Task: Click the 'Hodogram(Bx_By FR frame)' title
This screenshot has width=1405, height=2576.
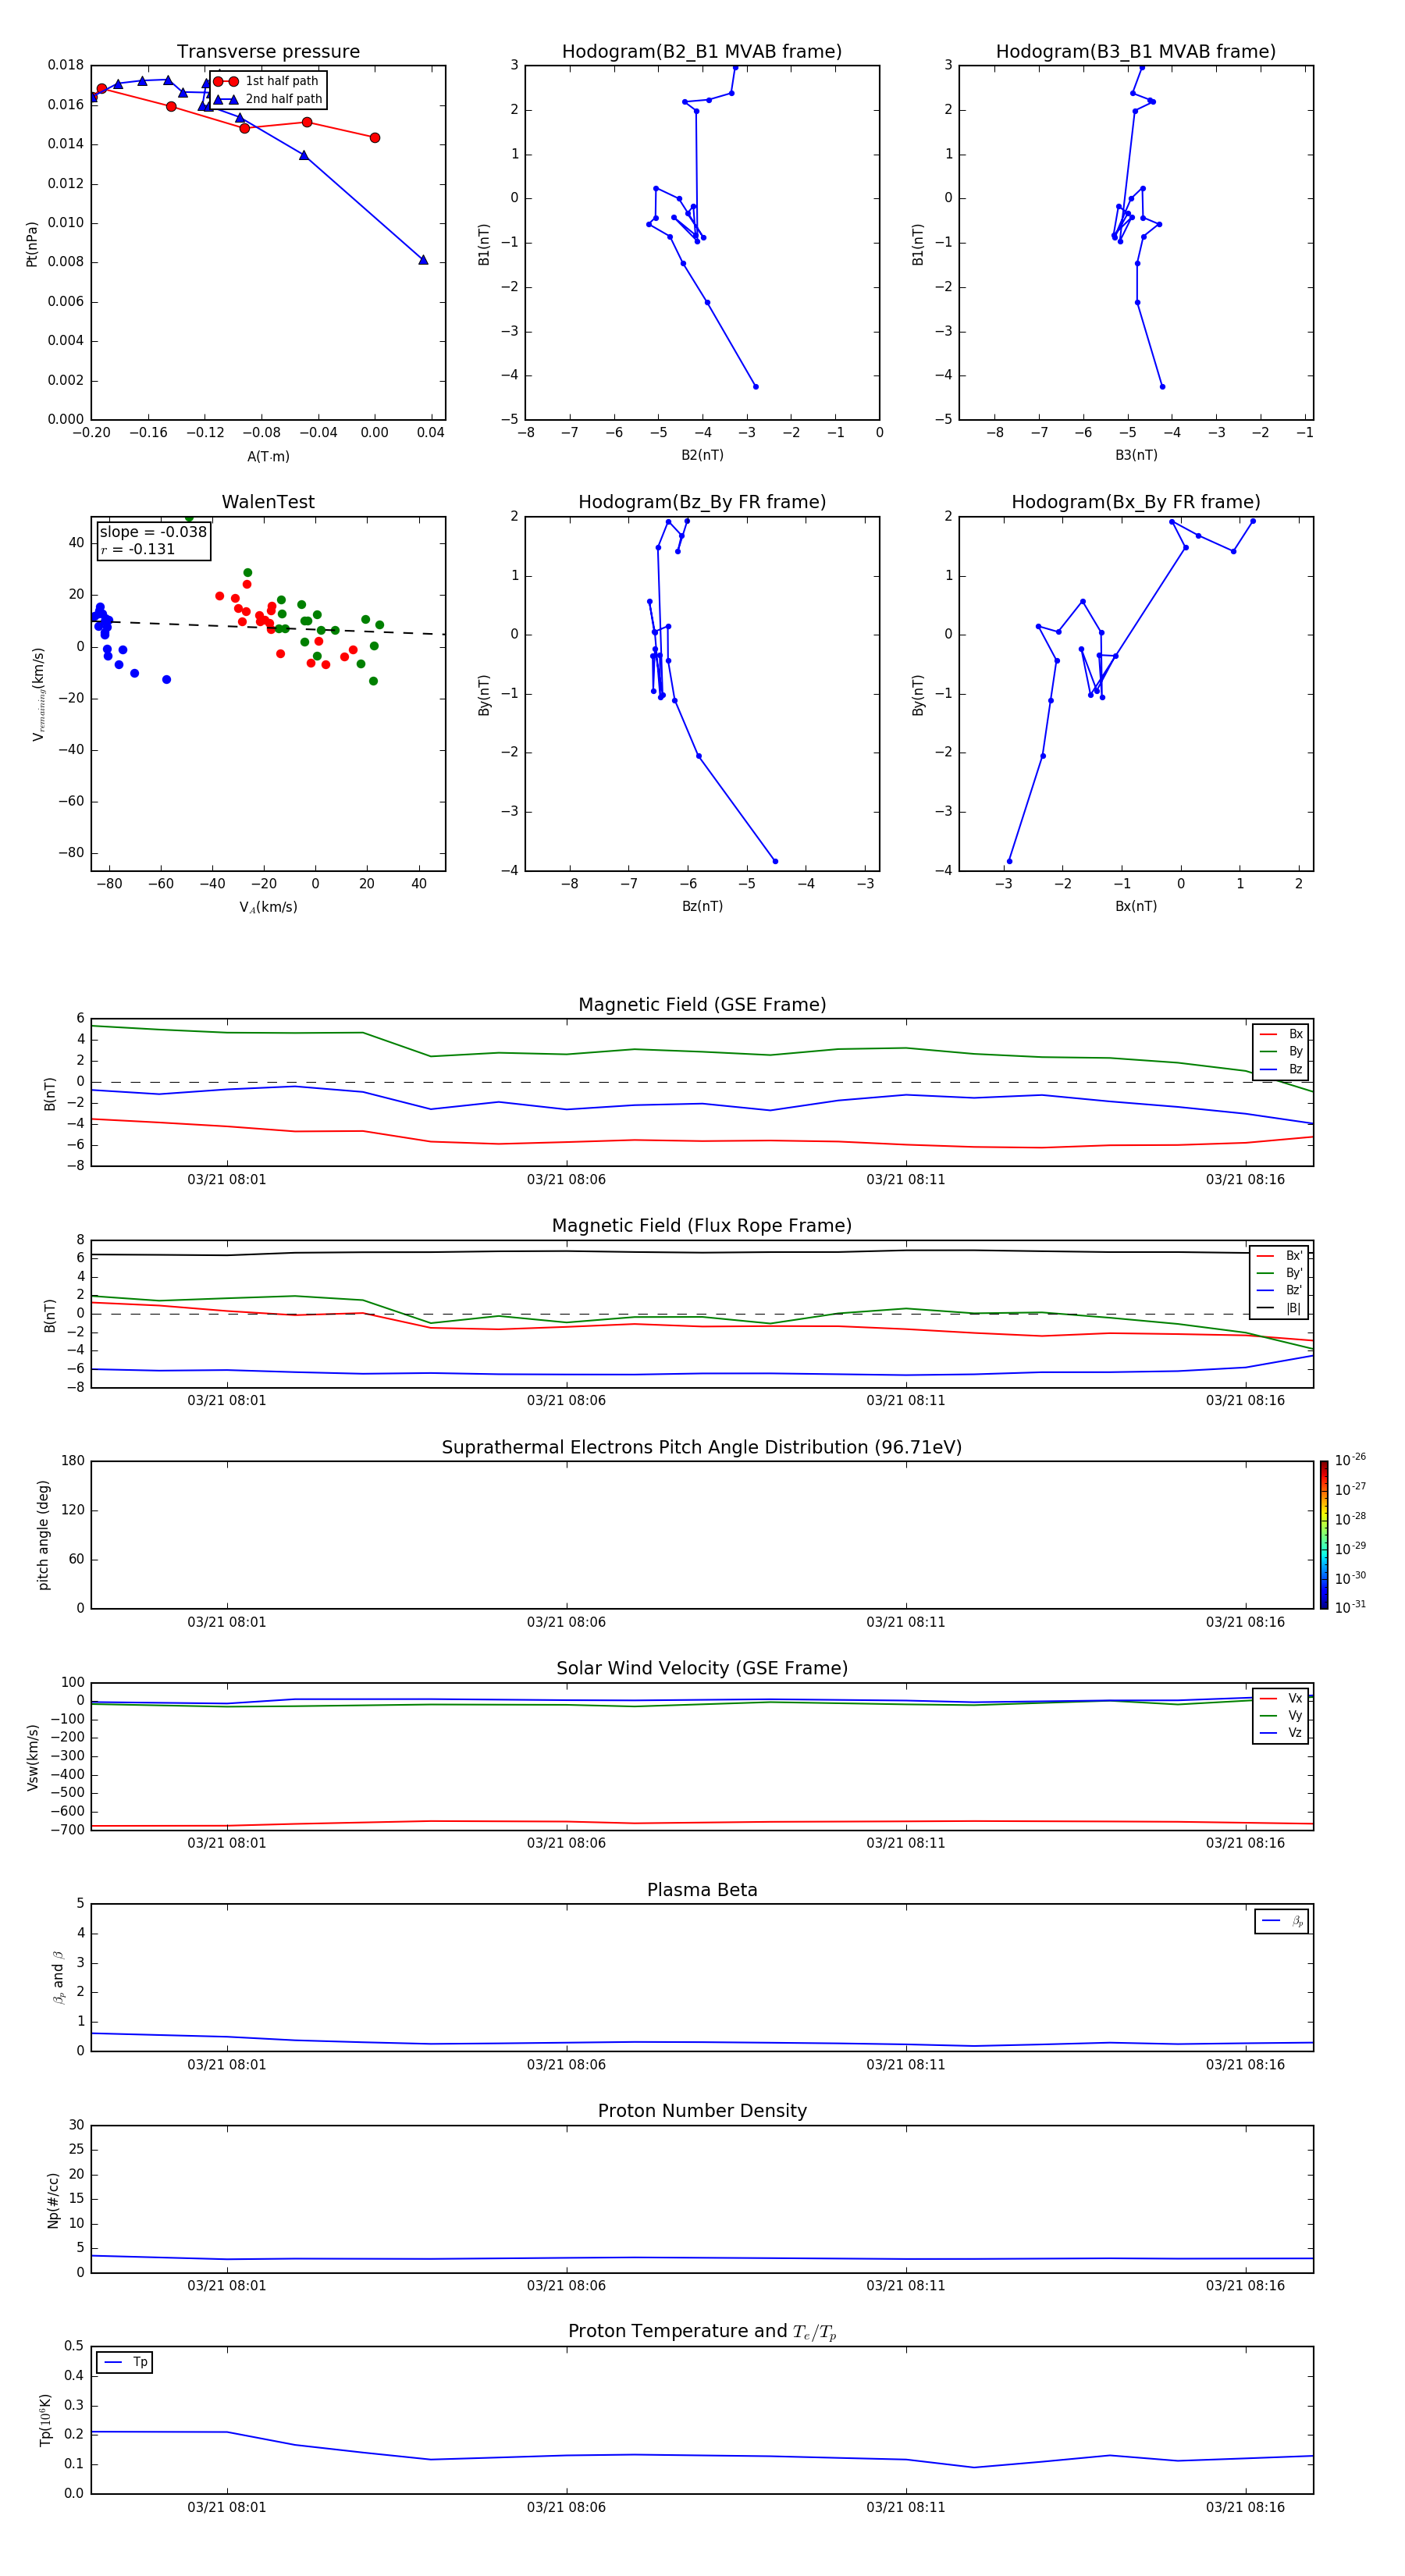Action: [x=1136, y=502]
